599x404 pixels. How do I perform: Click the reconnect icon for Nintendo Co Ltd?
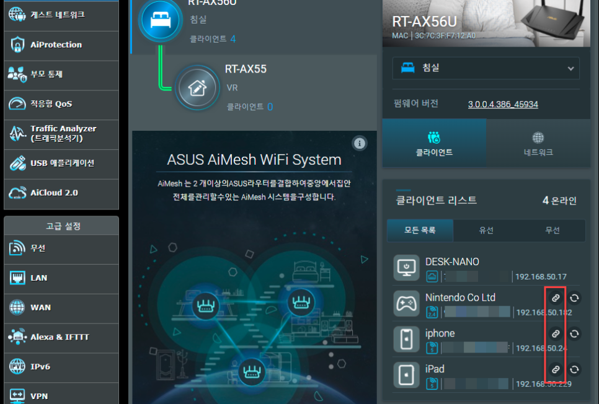click(x=574, y=298)
